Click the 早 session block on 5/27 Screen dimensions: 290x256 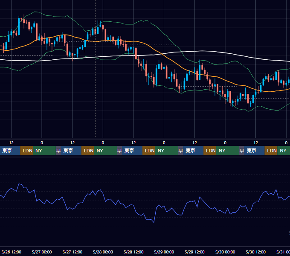click(x=58, y=151)
